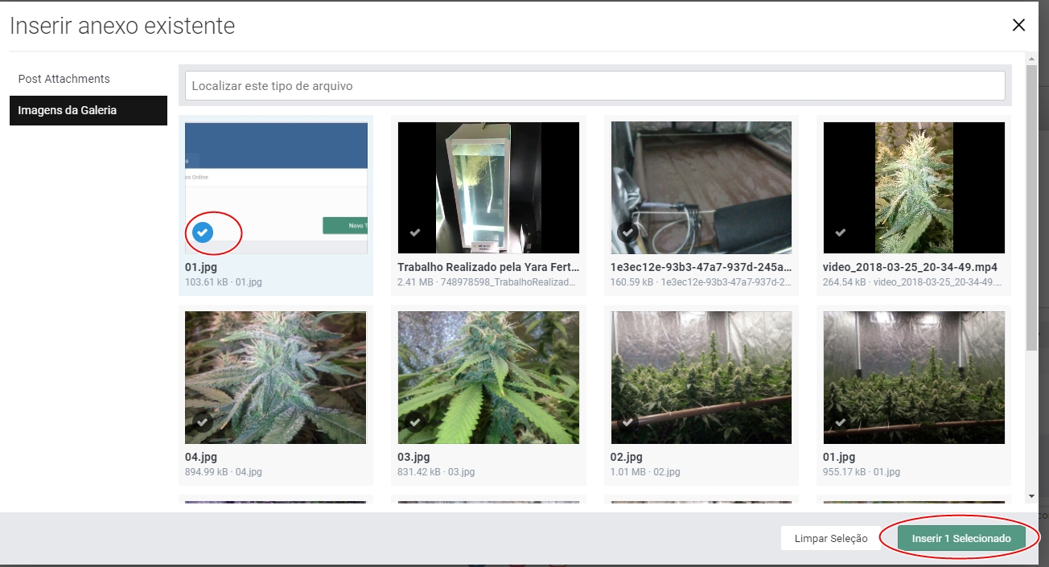The image size is (1049, 567).
Task: Select the grow room thumbnail of the 955.17 kB 01.jpg
Action: (914, 377)
